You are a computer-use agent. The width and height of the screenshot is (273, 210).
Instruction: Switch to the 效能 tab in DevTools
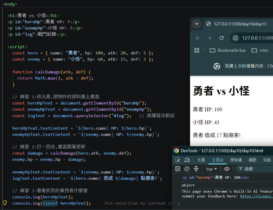(267, 160)
